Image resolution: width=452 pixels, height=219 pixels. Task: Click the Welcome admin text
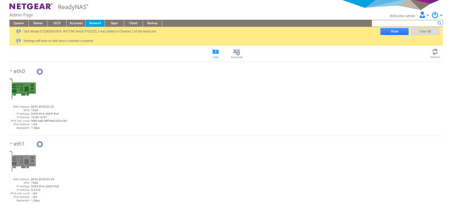402,16
